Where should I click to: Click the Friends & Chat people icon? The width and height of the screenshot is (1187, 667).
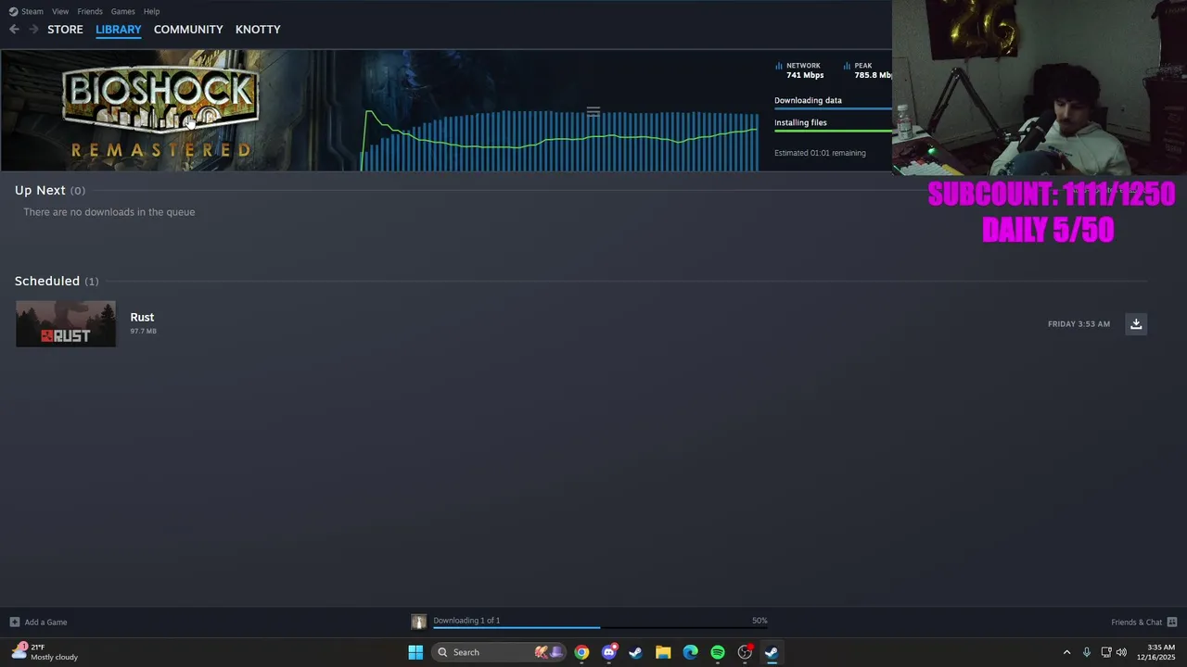click(1172, 623)
